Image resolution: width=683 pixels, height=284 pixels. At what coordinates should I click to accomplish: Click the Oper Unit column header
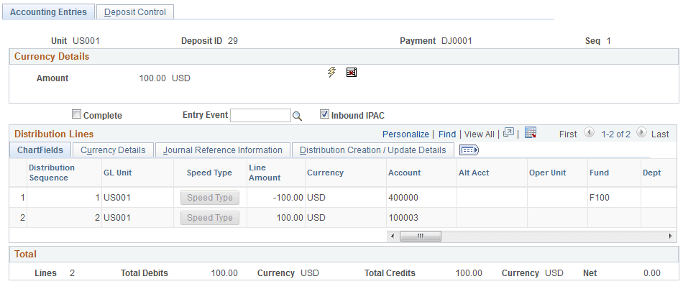[x=548, y=173]
